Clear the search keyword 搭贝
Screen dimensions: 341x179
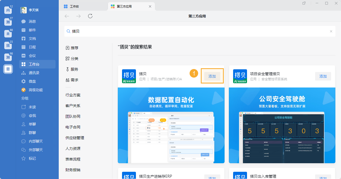point(331,31)
